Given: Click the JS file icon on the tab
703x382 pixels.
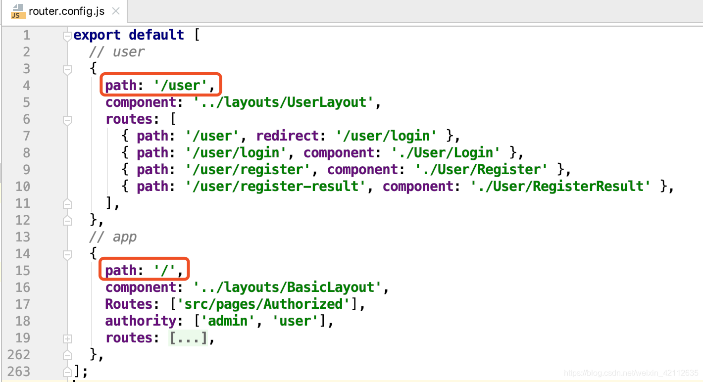Looking at the screenshot, I should [17, 11].
